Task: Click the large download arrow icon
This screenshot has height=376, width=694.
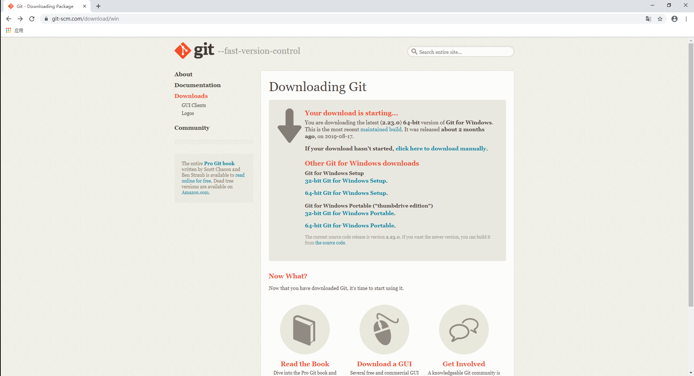Action: tap(289, 125)
